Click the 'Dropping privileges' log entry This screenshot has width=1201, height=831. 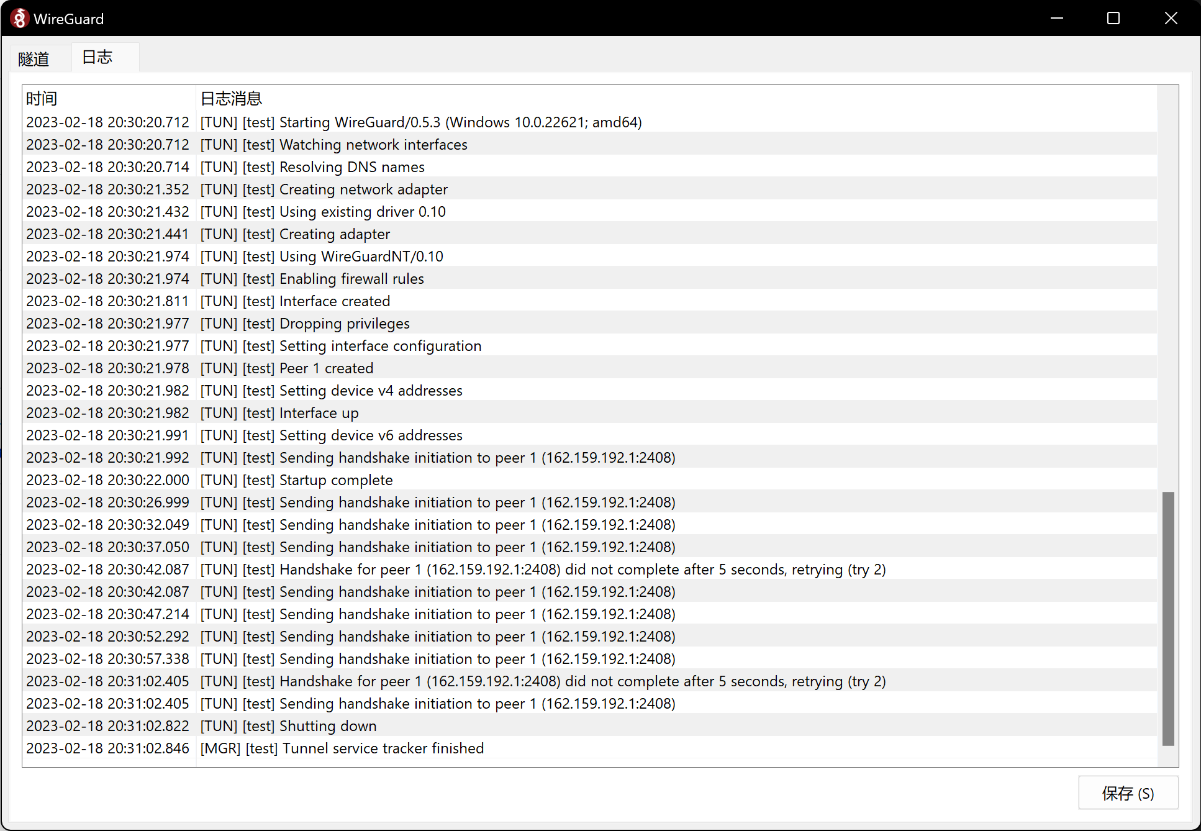304,323
